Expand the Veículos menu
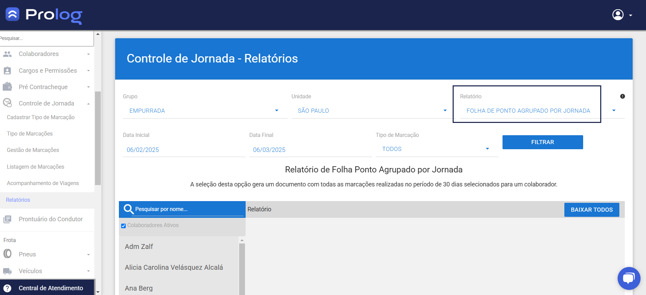Screen dimensions: 646x295 [x=88, y=271]
